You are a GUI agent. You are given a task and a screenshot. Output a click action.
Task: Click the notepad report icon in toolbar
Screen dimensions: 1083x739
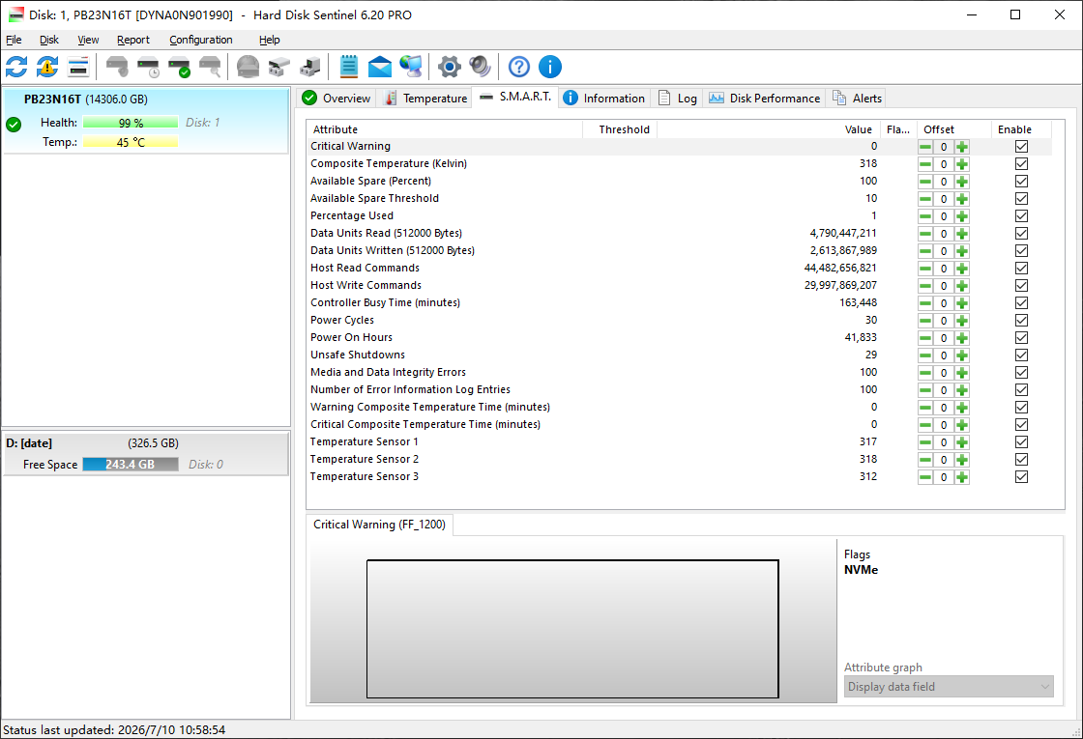coord(349,67)
